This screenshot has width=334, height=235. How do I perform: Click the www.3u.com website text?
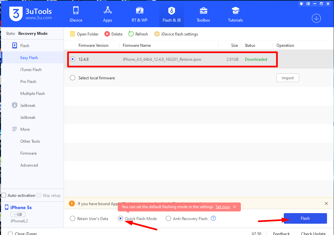[39, 18]
